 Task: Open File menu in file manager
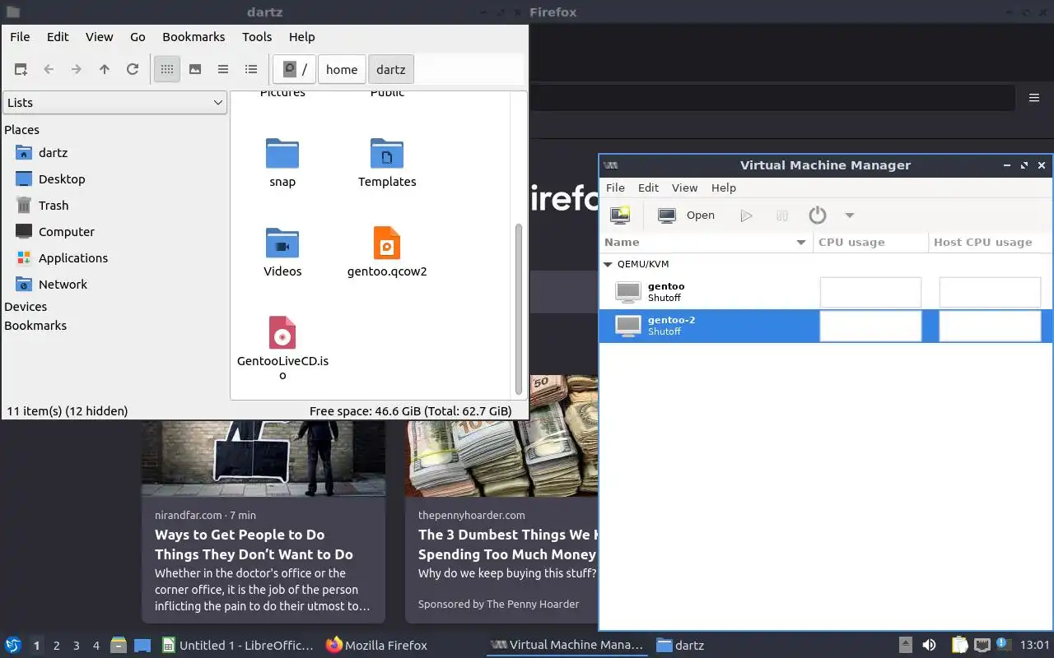pyautogui.click(x=20, y=37)
